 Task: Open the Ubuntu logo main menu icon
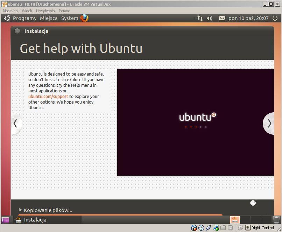[x=7, y=18]
